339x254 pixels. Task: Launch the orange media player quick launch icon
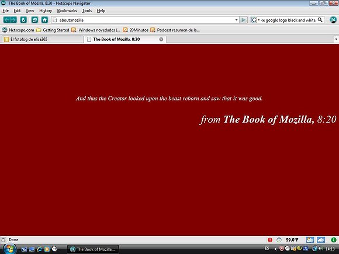click(47, 249)
